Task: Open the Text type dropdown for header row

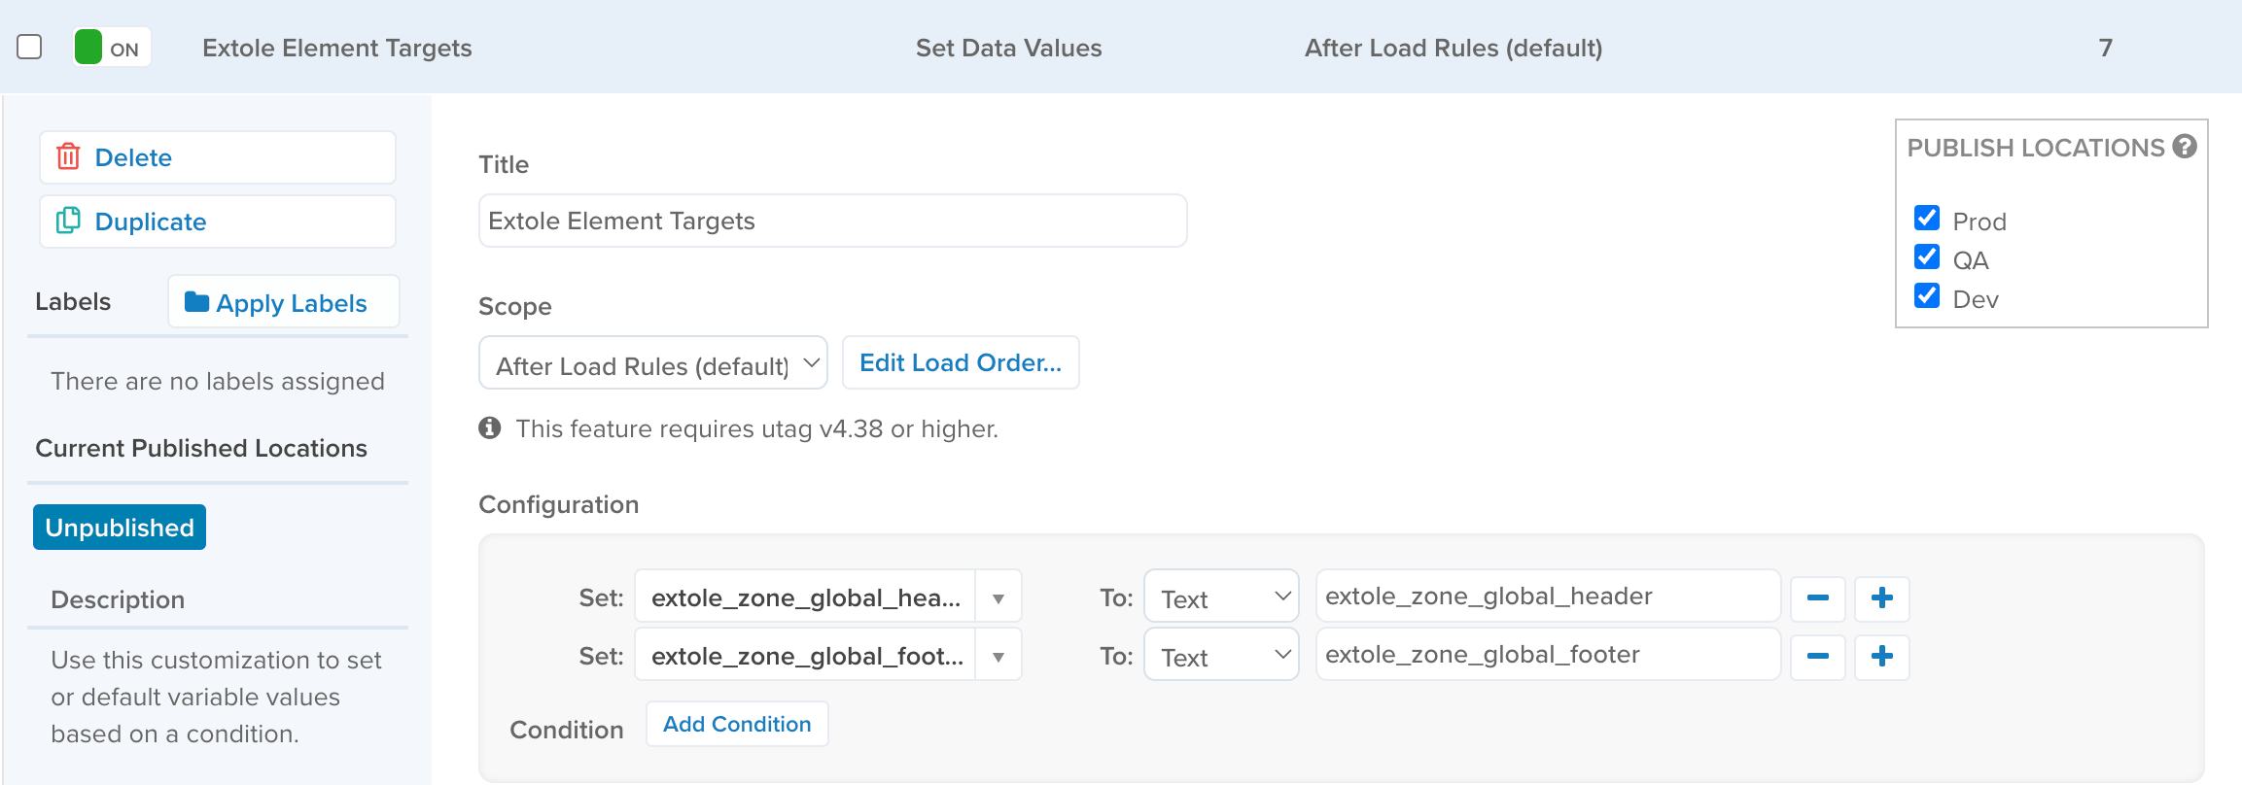Action: (x=1221, y=597)
